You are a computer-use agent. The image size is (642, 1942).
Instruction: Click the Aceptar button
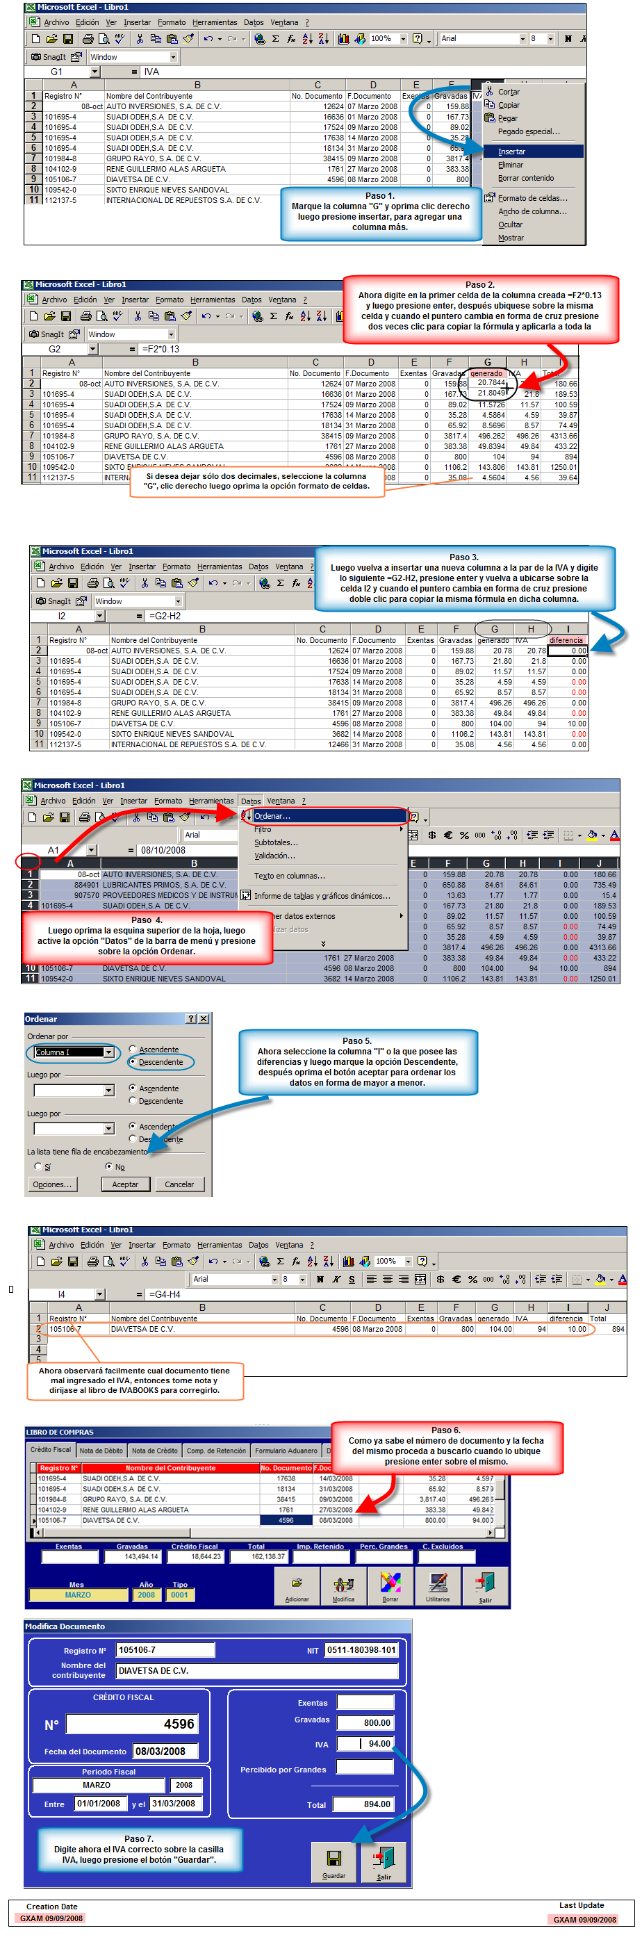pyautogui.click(x=125, y=1184)
